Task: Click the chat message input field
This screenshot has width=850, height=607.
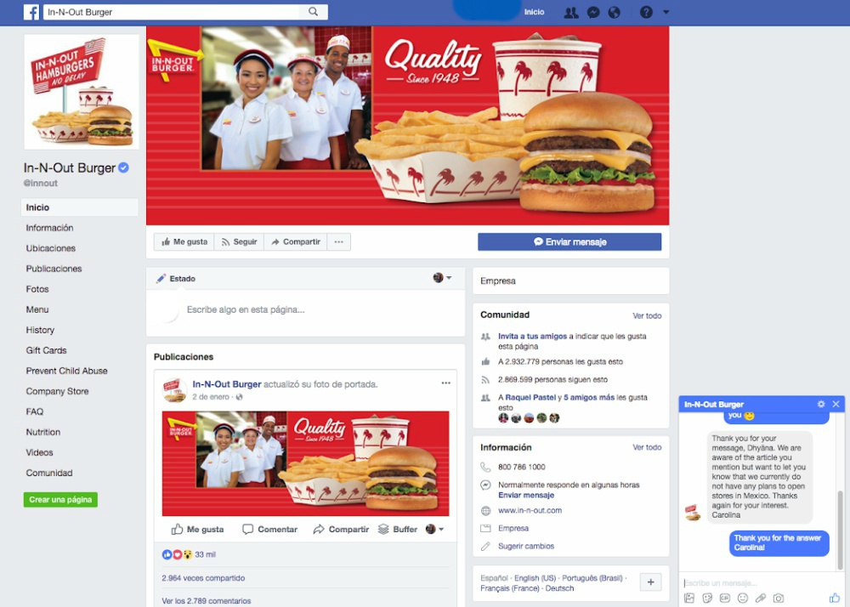Action: coord(758,583)
